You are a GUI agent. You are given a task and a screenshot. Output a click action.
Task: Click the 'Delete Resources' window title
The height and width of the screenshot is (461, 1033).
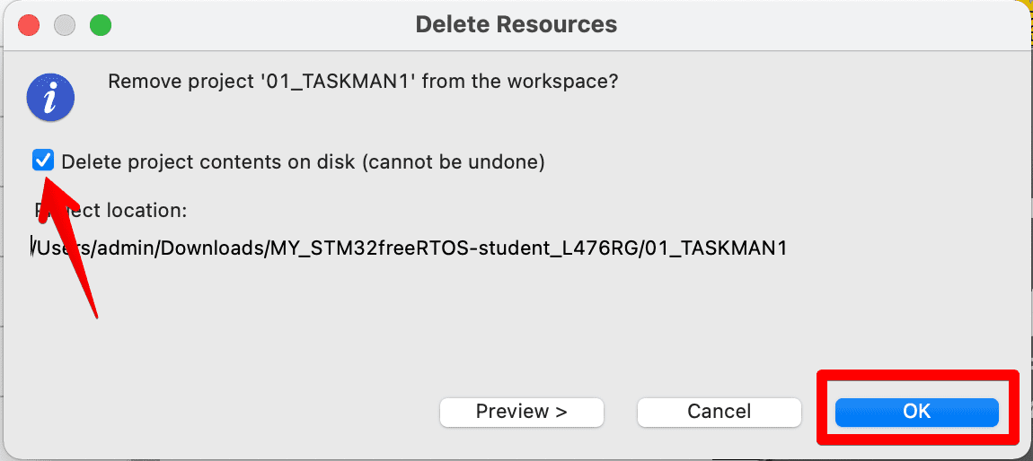point(516,25)
